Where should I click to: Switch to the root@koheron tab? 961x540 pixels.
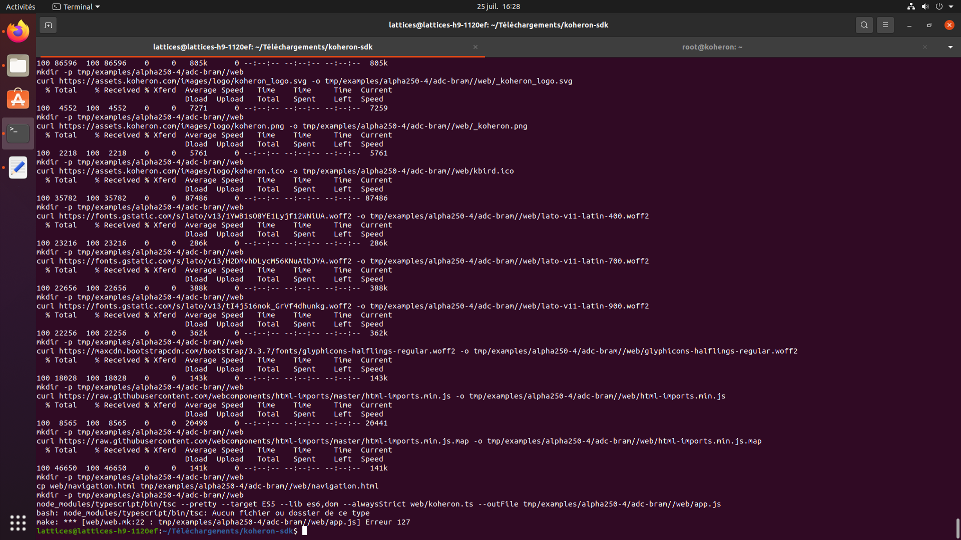[712, 47]
